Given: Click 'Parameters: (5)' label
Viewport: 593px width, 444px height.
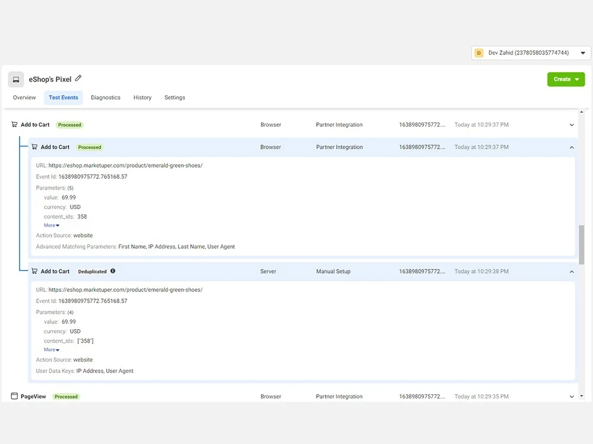Looking at the screenshot, I should point(55,188).
